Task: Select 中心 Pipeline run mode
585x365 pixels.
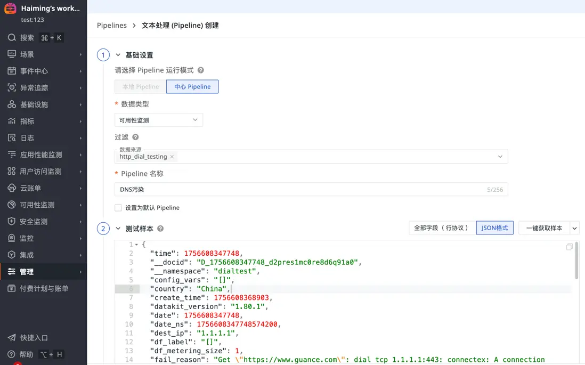Action: tap(192, 87)
